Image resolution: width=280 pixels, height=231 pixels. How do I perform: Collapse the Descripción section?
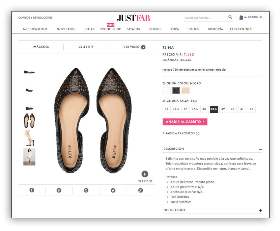tap(260, 149)
